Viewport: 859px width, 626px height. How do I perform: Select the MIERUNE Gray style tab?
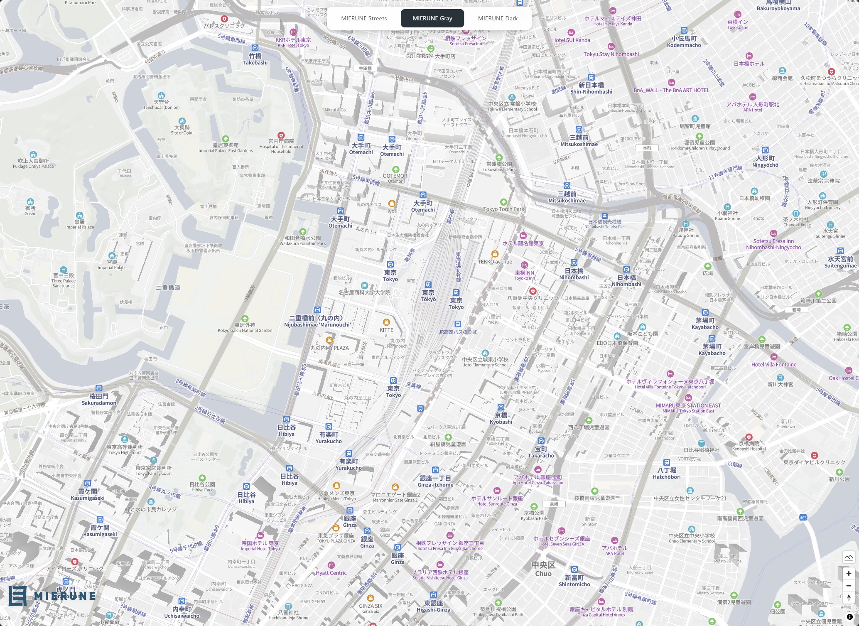tap(432, 18)
